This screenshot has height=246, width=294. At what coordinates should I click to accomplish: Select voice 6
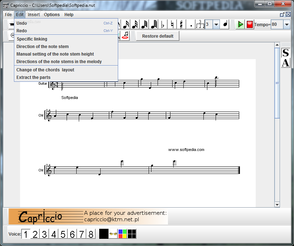click(x=72, y=234)
